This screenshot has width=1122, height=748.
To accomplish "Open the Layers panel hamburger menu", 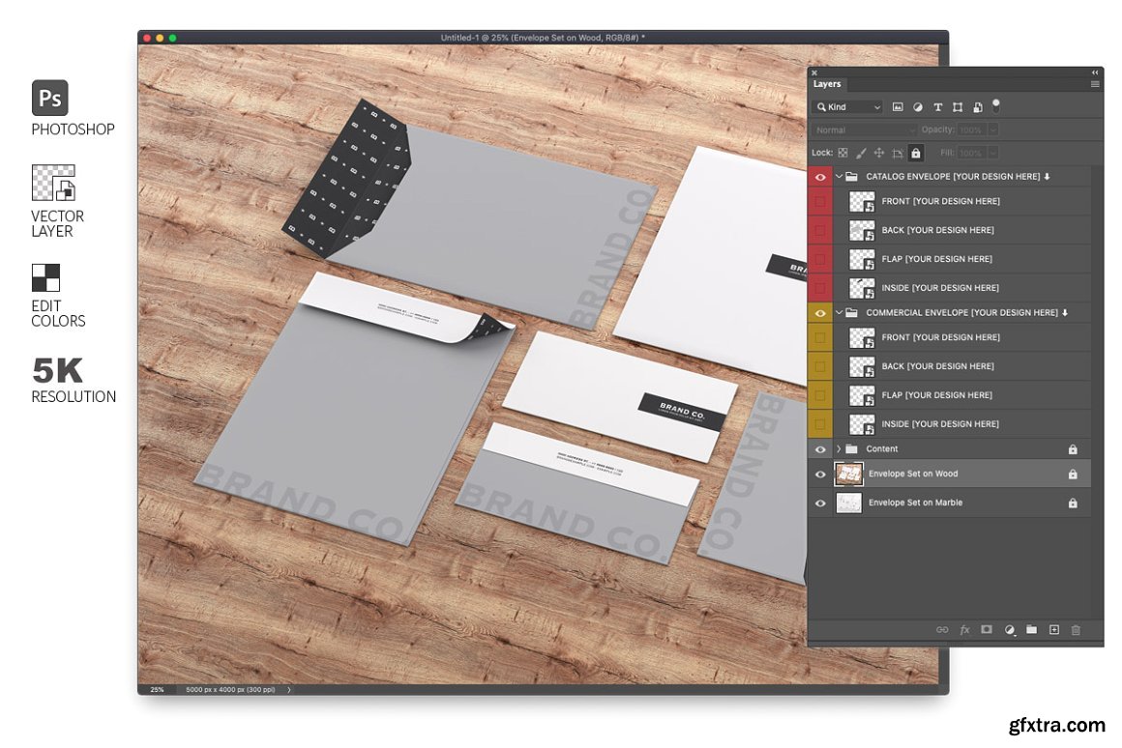I will click(x=1095, y=84).
